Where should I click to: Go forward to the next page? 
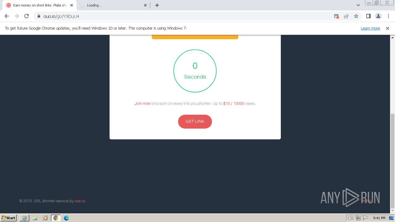pos(17,16)
